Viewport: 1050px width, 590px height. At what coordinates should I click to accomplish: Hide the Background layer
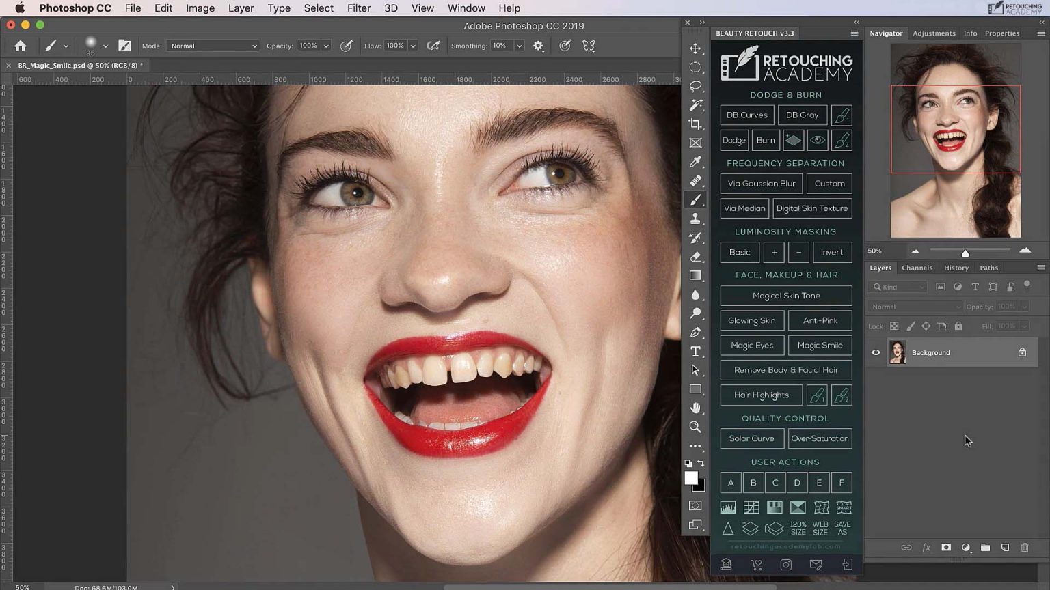(876, 352)
